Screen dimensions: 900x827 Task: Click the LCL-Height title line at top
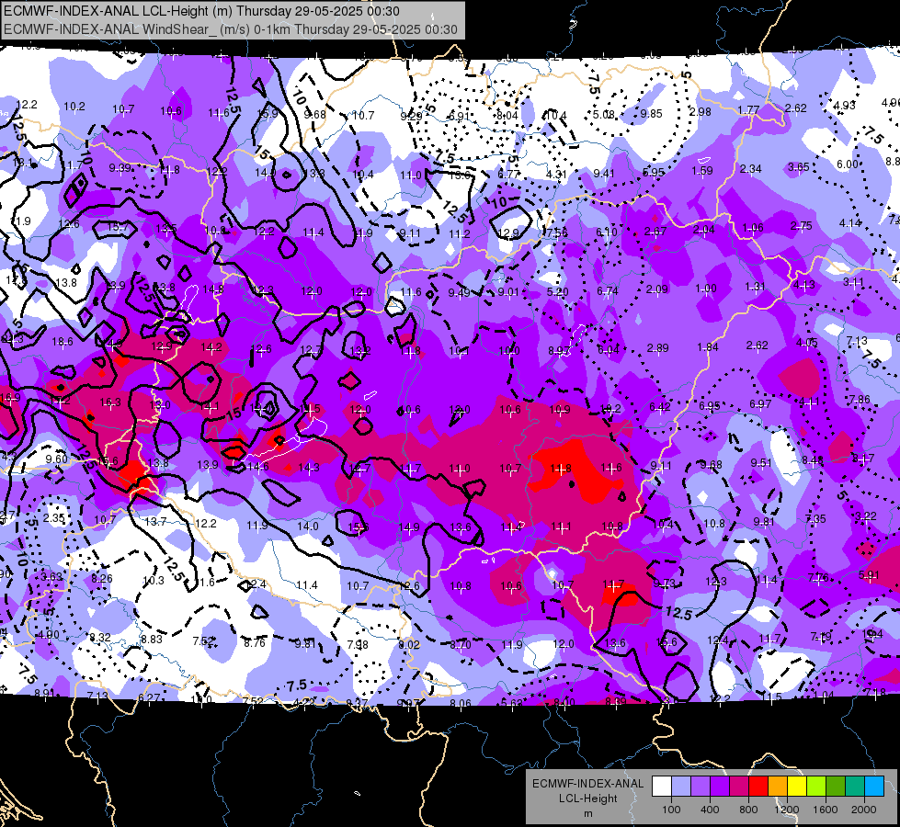point(202,11)
